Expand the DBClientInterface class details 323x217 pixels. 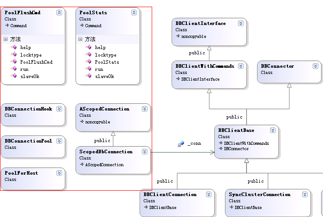[x=241, y=23]
